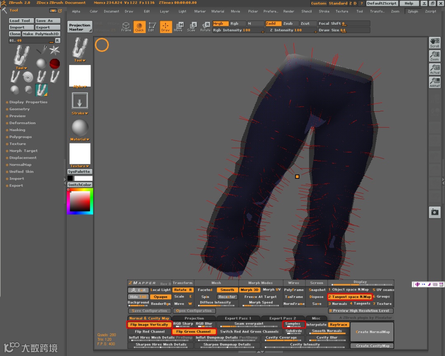Viewport: 445px width, 356px height.
Task: Expand the Masking section
Action: pos(17,130)
